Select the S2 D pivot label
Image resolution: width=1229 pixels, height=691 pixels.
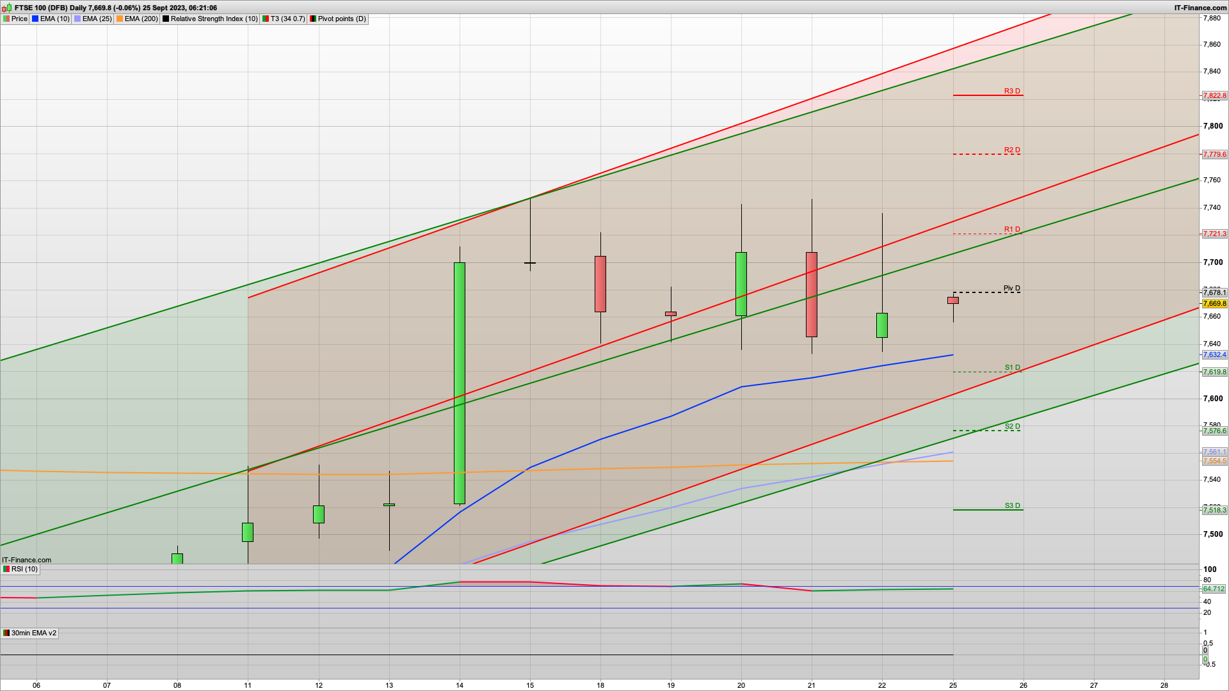point(1012,426)
